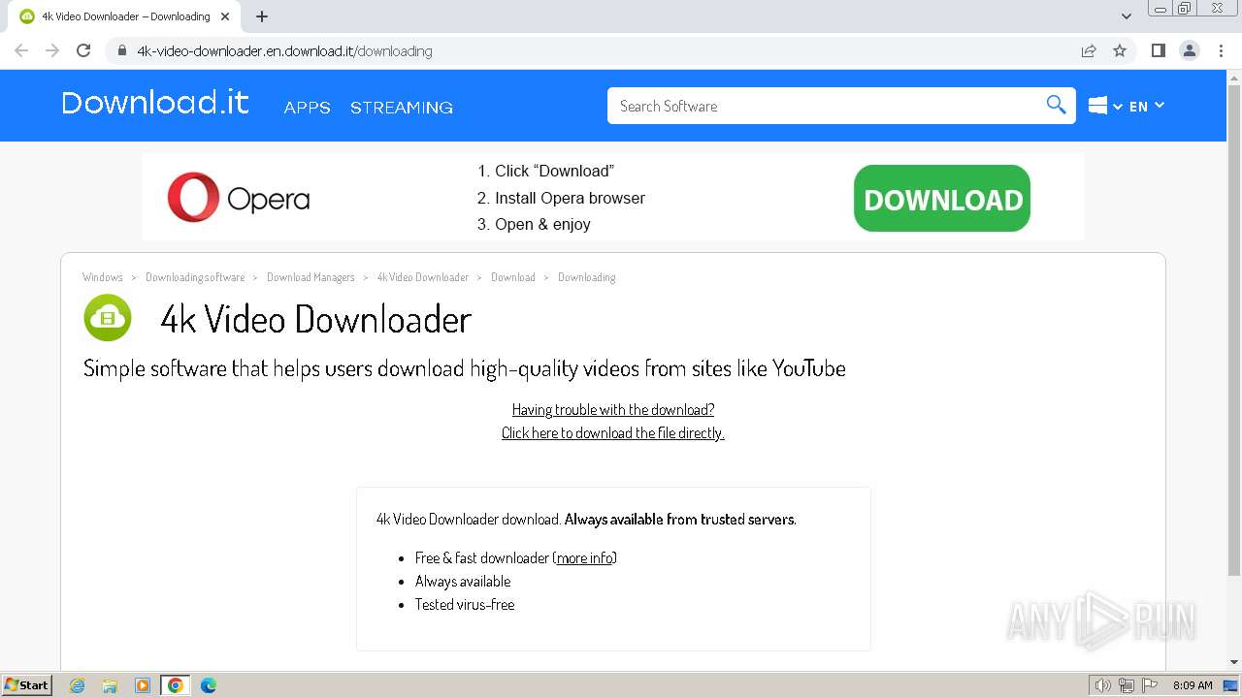Open the EN language dropdown
The image size is (1242, 698).
(x=1146, y=106)
